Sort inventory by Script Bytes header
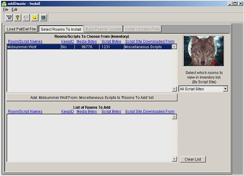The width and height of the screenshot is (244, 176). point(111,41)
